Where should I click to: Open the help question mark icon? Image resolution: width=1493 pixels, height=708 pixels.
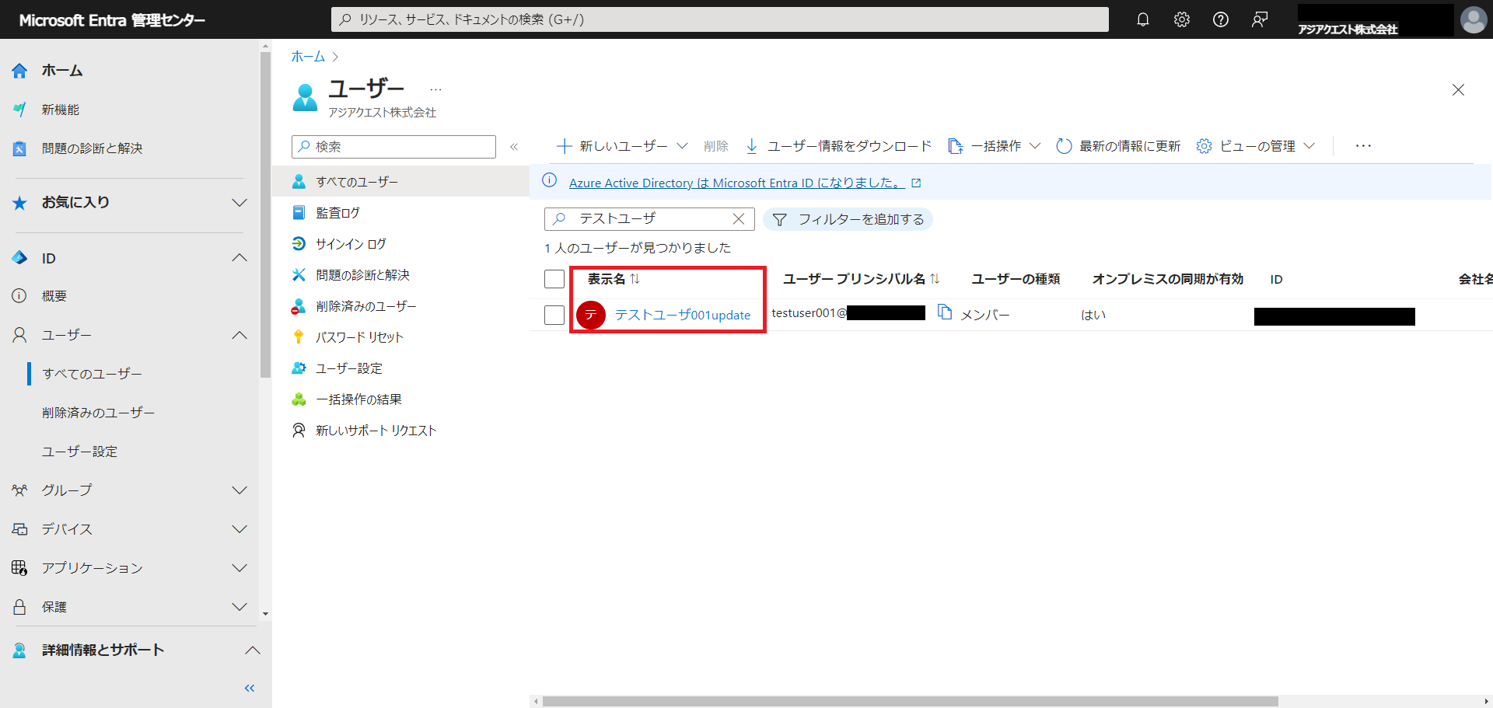pyautogui.click(x=1220, y=19)
